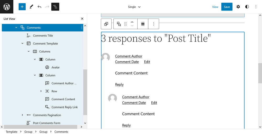Collapse the Column containing Avatar
The image size is (262, 134).
coord(35,59)
